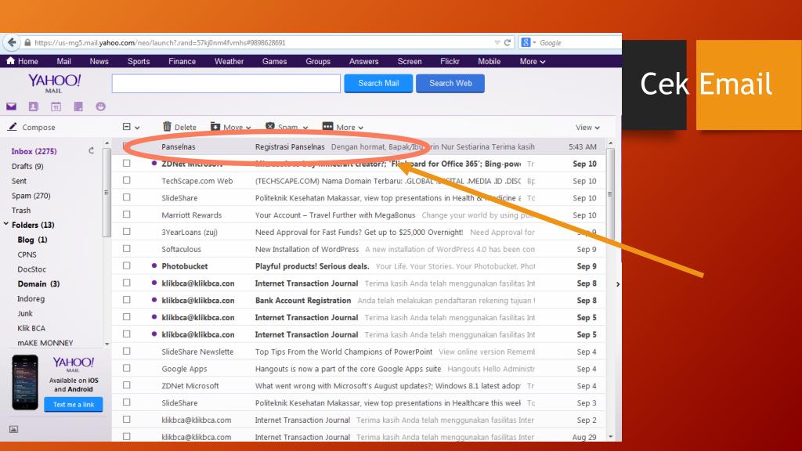Open the Trash folder
The image size is (802, 451).
pos(21,210)
